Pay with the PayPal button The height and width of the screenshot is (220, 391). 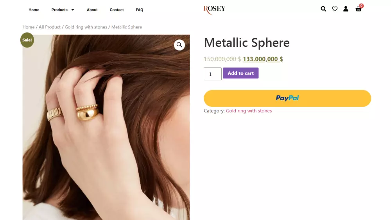(287, 98)
